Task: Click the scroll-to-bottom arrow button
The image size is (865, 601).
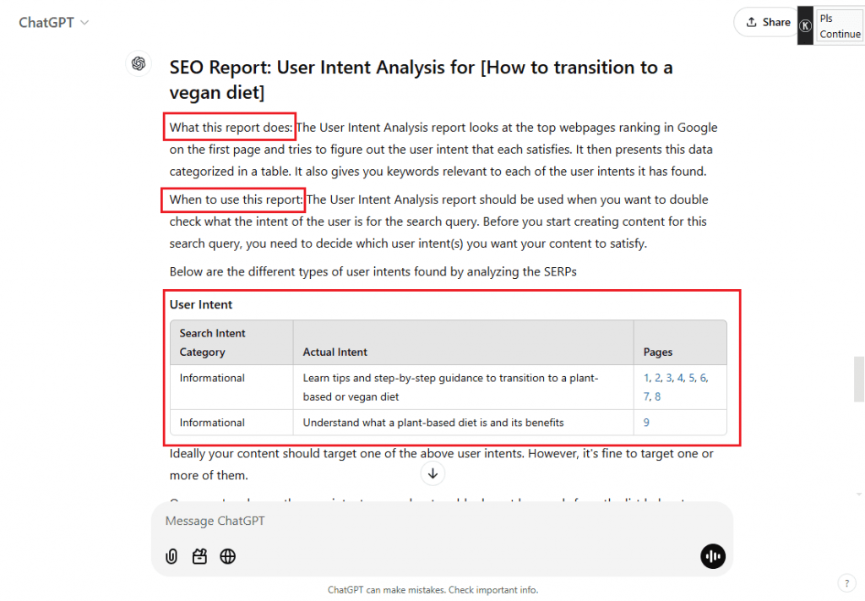Action: [x=432, y=473]
